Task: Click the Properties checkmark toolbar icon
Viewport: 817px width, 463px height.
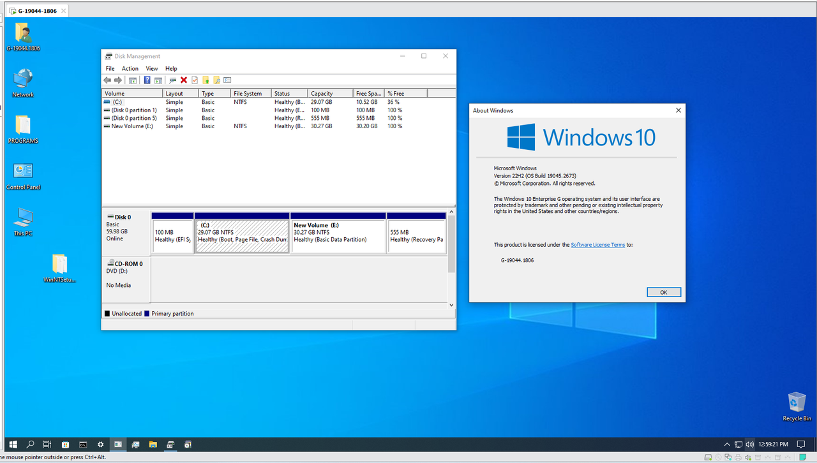Action: pos(195,80)
